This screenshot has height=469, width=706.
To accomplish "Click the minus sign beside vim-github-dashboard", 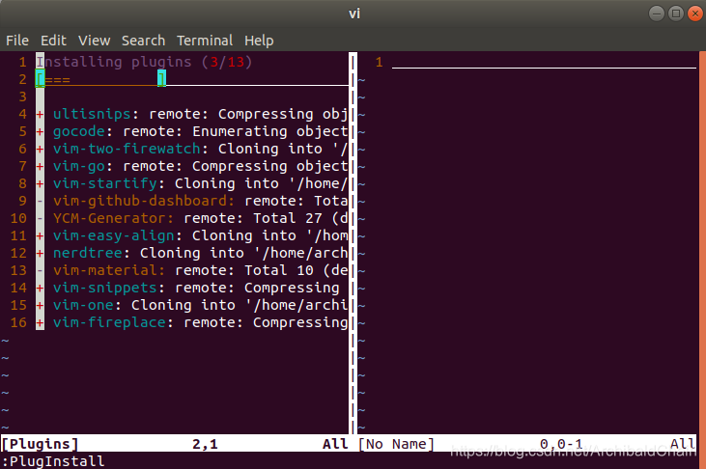I will pyautogui.click(x=40, y=201).
